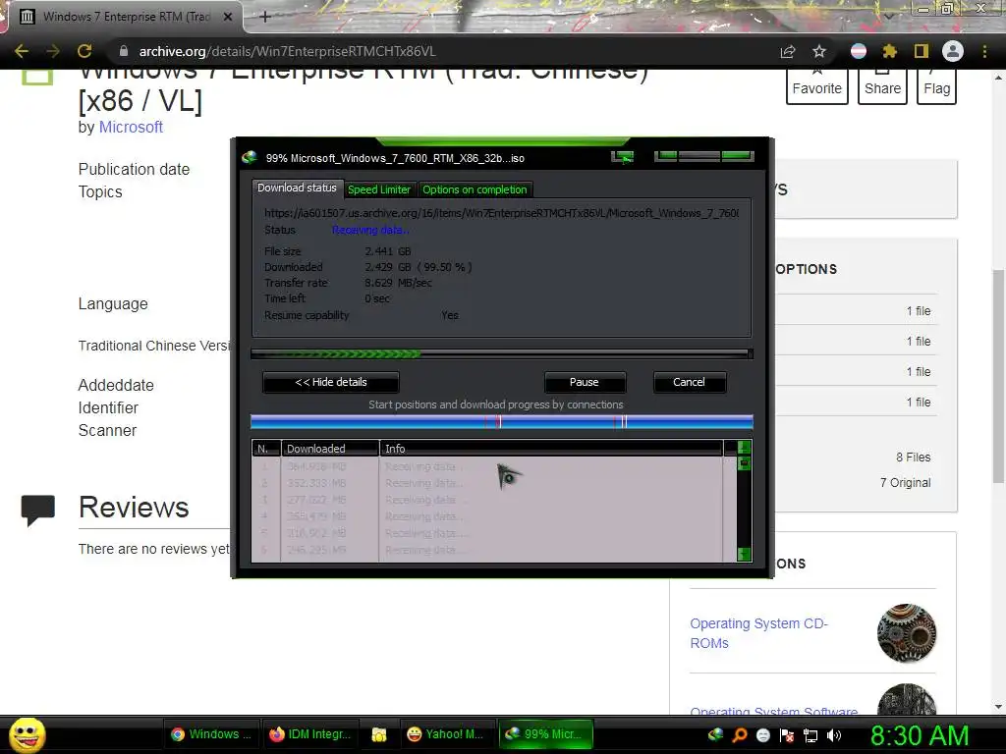This screenshot has height=754, width=1006.
Task: Click the connections list scroll up button
Action: (x=745, y=448)
